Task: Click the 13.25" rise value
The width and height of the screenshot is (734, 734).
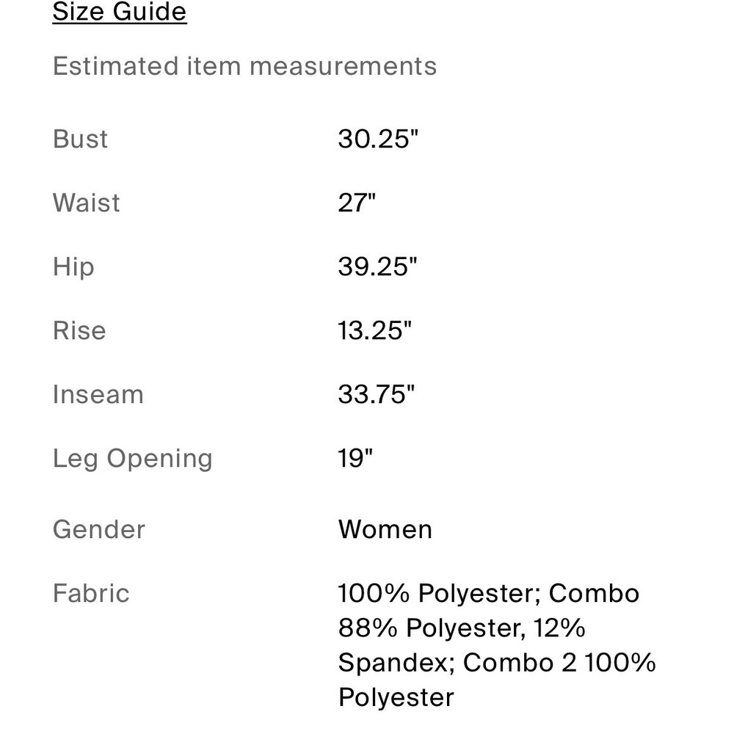Action: (x=374, y=330)
